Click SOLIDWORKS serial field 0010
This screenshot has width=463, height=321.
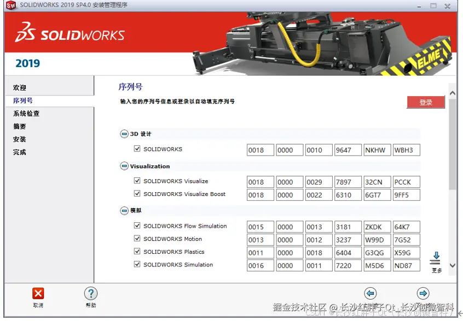[319, 150]
